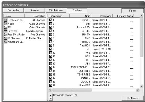145x102 pixels.
Task: Click the folder icon next to TV
Action: pyautogui.click(x=6, y=27)
